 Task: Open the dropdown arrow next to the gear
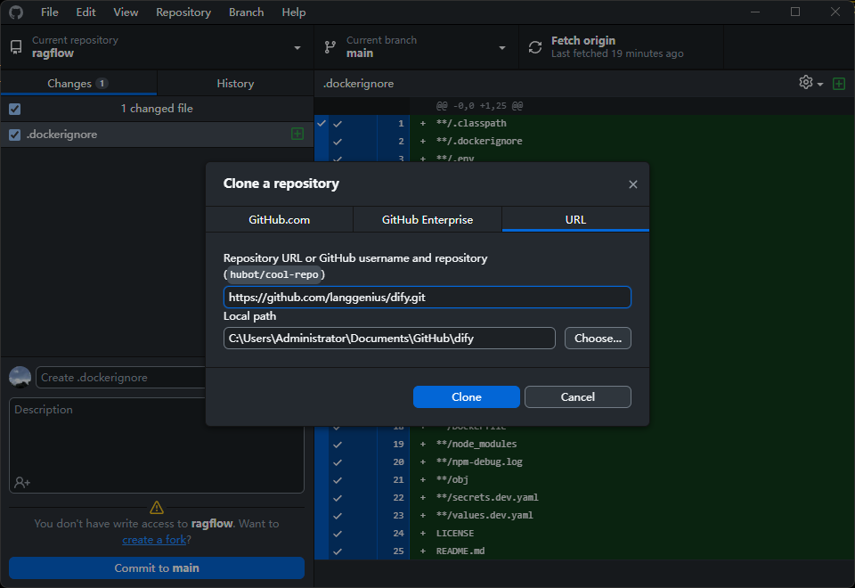click(820, 84)
